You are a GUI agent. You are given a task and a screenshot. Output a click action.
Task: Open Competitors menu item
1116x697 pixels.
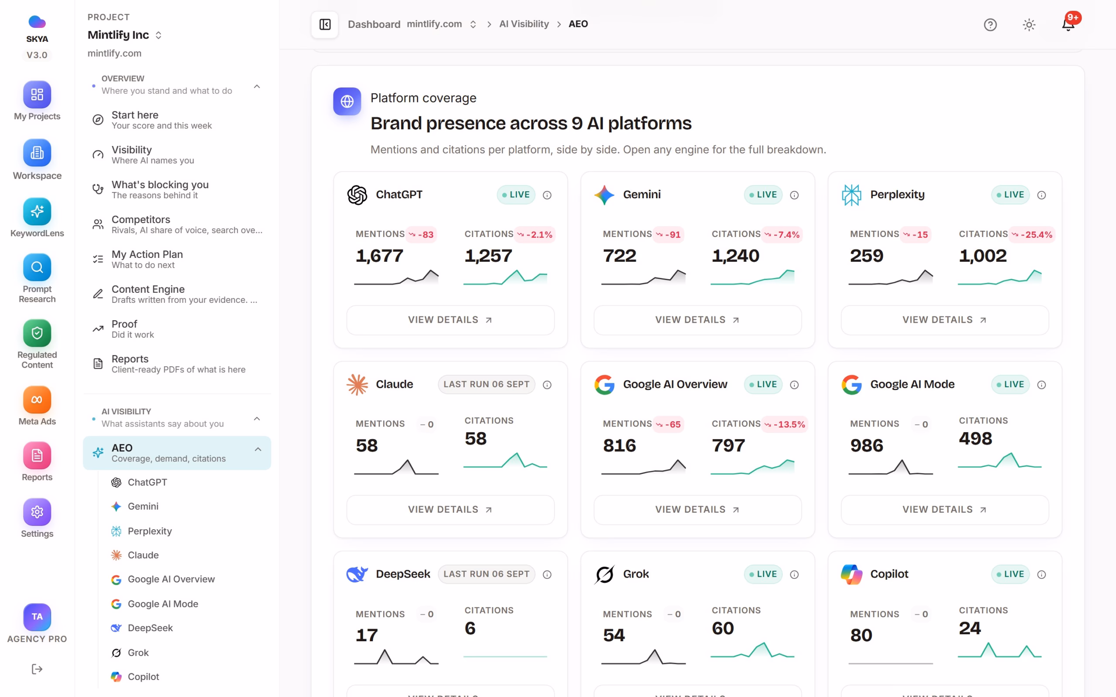pyautogui.click(x=177, y=224)
